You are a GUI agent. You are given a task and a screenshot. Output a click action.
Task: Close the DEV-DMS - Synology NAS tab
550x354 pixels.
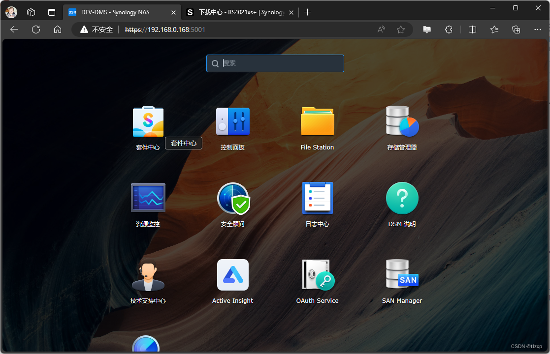point(173,12)
